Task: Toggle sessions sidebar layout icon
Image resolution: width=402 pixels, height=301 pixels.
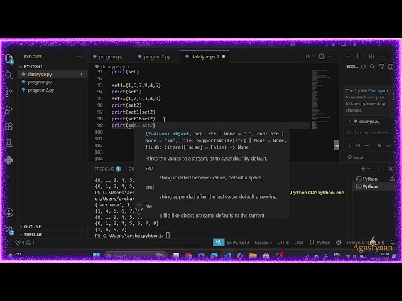Action: [391, 66]
